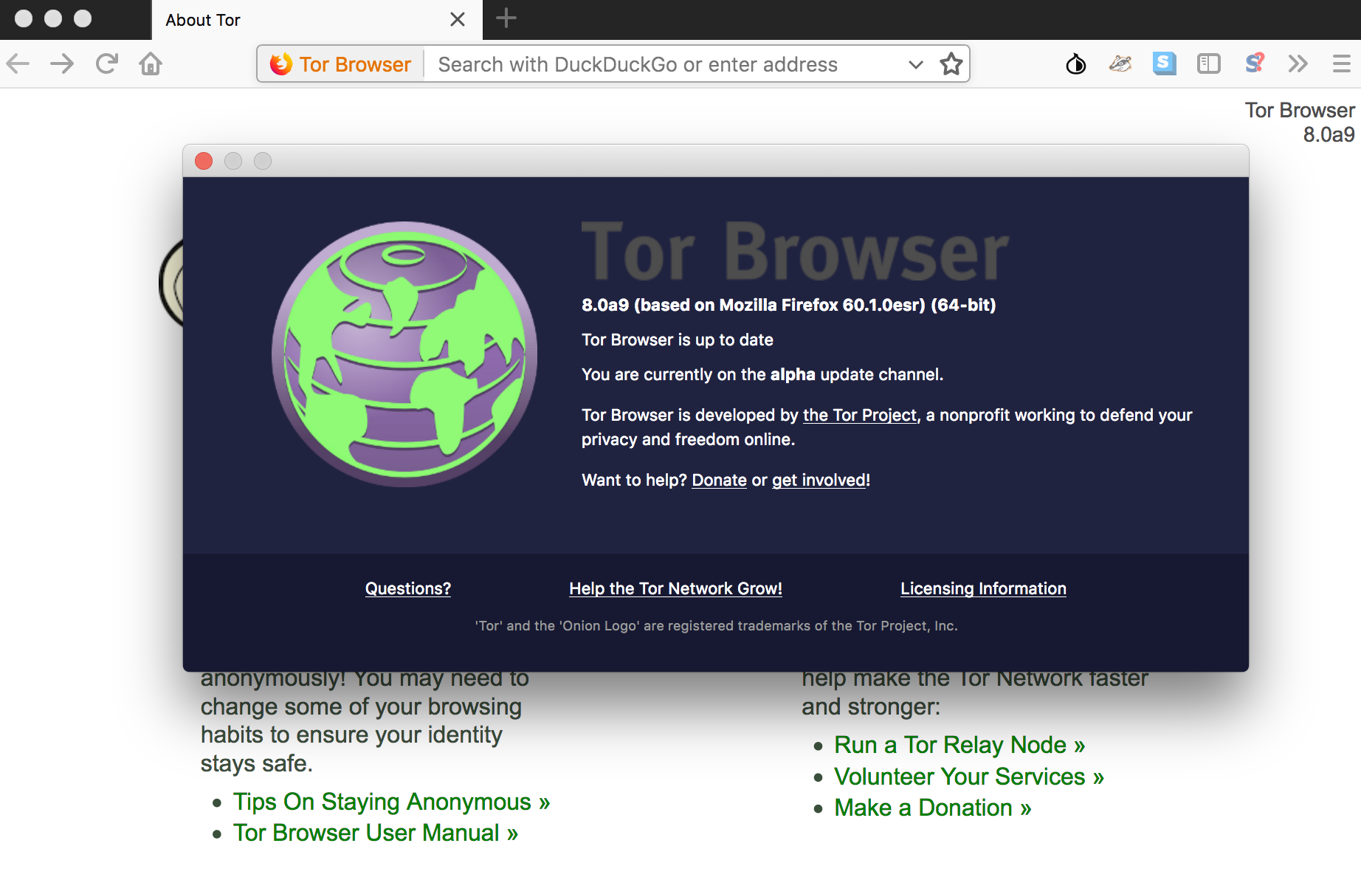Select the About Tor tab

click(317, 20)
